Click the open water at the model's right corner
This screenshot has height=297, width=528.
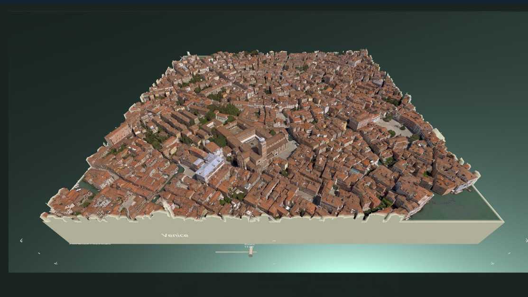[455, 205]
